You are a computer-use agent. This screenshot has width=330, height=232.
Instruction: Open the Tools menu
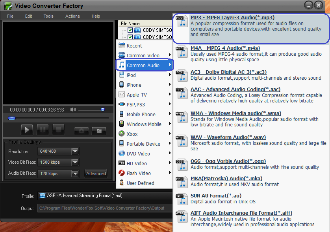tap(48, 16)
